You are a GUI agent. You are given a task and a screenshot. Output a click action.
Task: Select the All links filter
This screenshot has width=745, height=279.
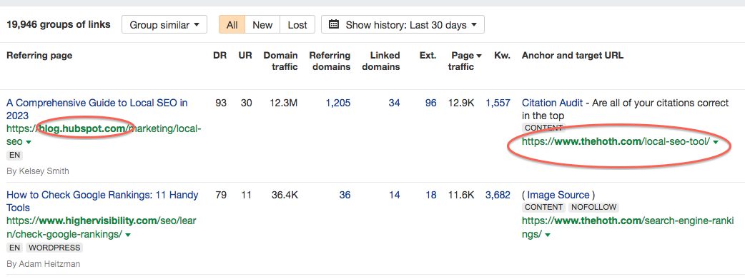[x=232, y=25]
